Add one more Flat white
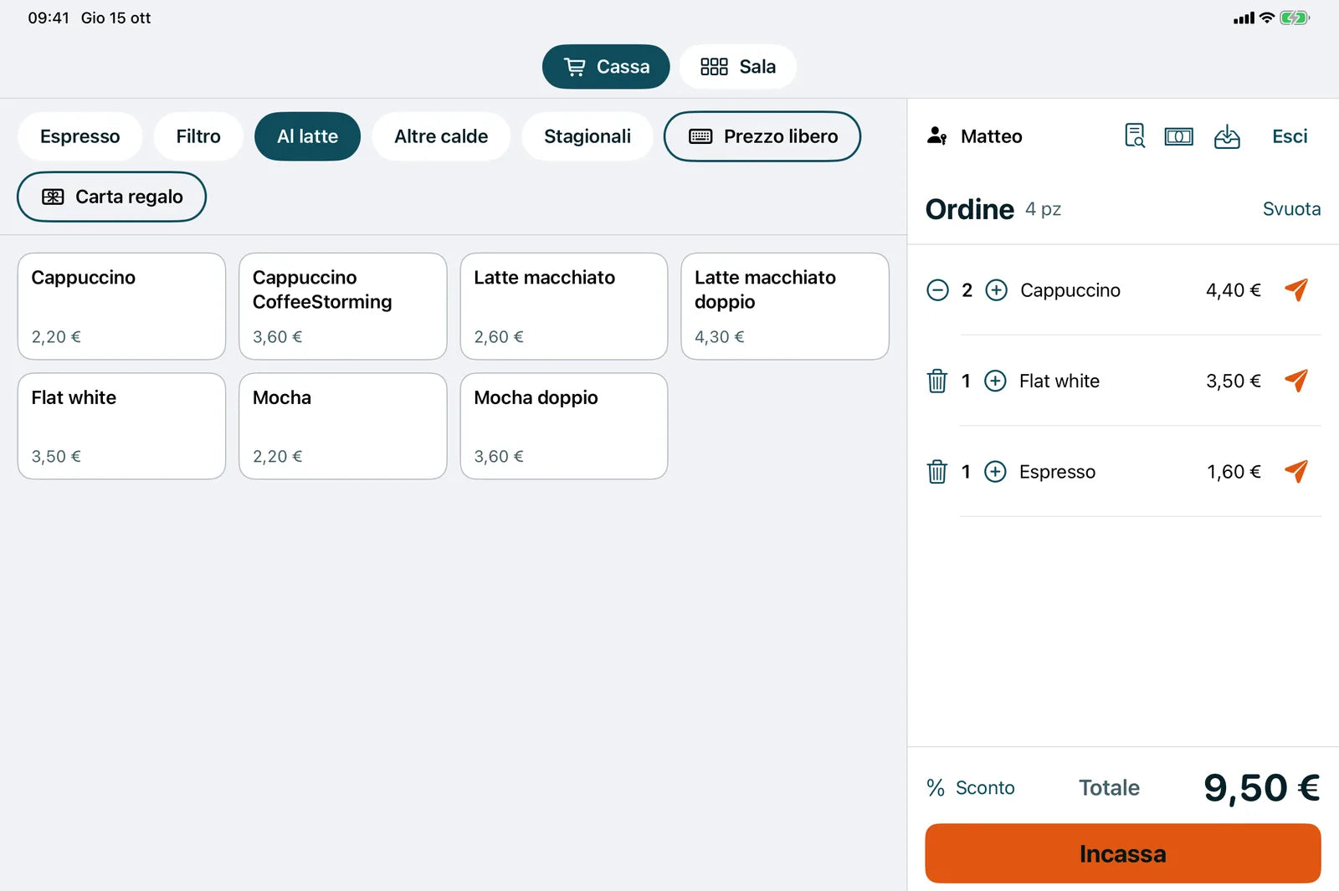This screenshot has height=891, width=1339. tap(995, 381)
